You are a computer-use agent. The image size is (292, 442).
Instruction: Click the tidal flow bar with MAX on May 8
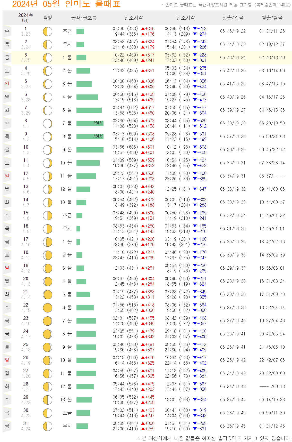90,123
